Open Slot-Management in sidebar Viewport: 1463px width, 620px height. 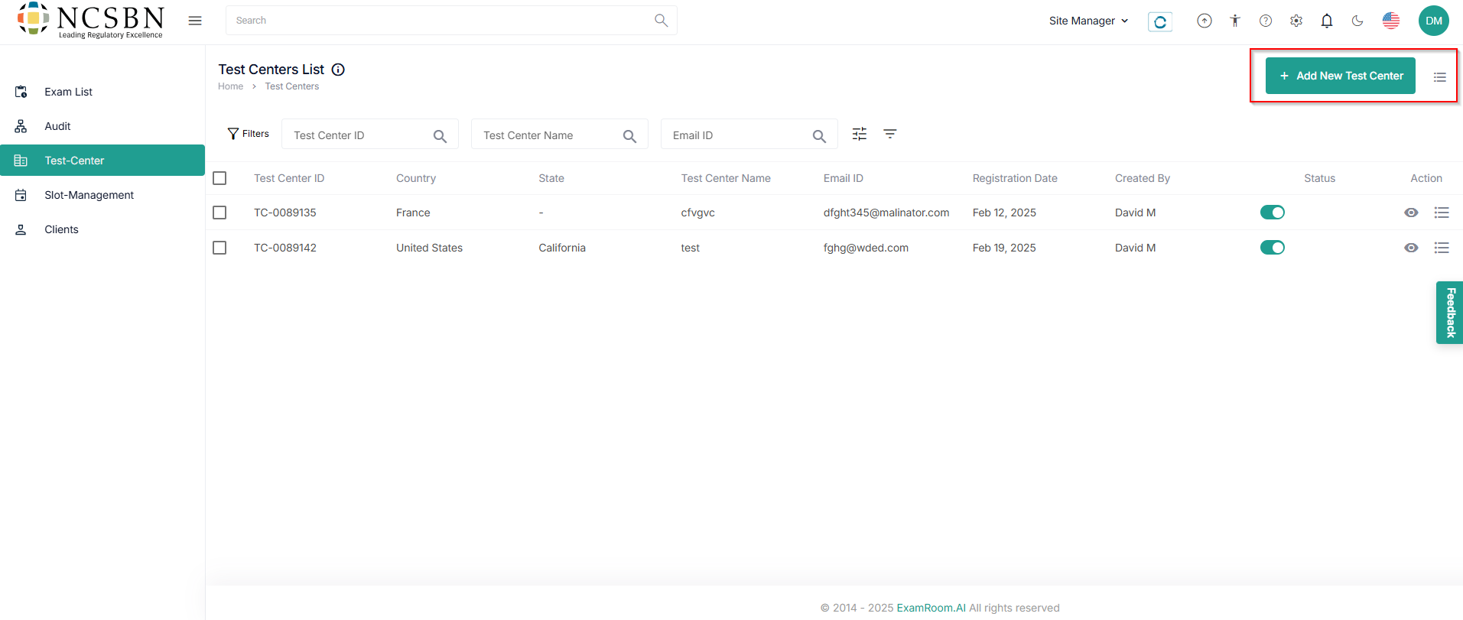(102, 195)
